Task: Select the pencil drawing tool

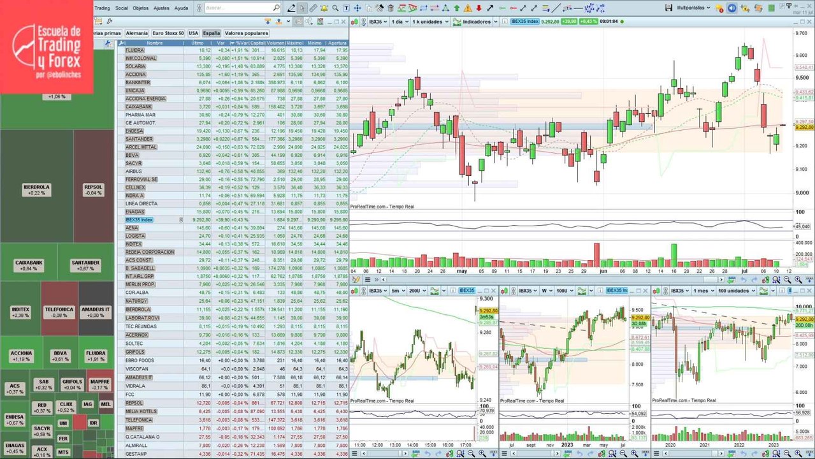Action: click(291, 8)
